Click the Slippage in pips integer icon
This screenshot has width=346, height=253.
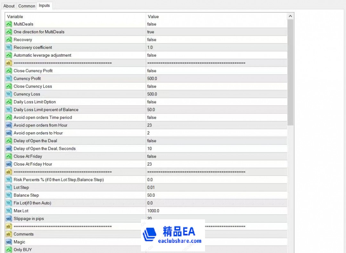[9, 219]
